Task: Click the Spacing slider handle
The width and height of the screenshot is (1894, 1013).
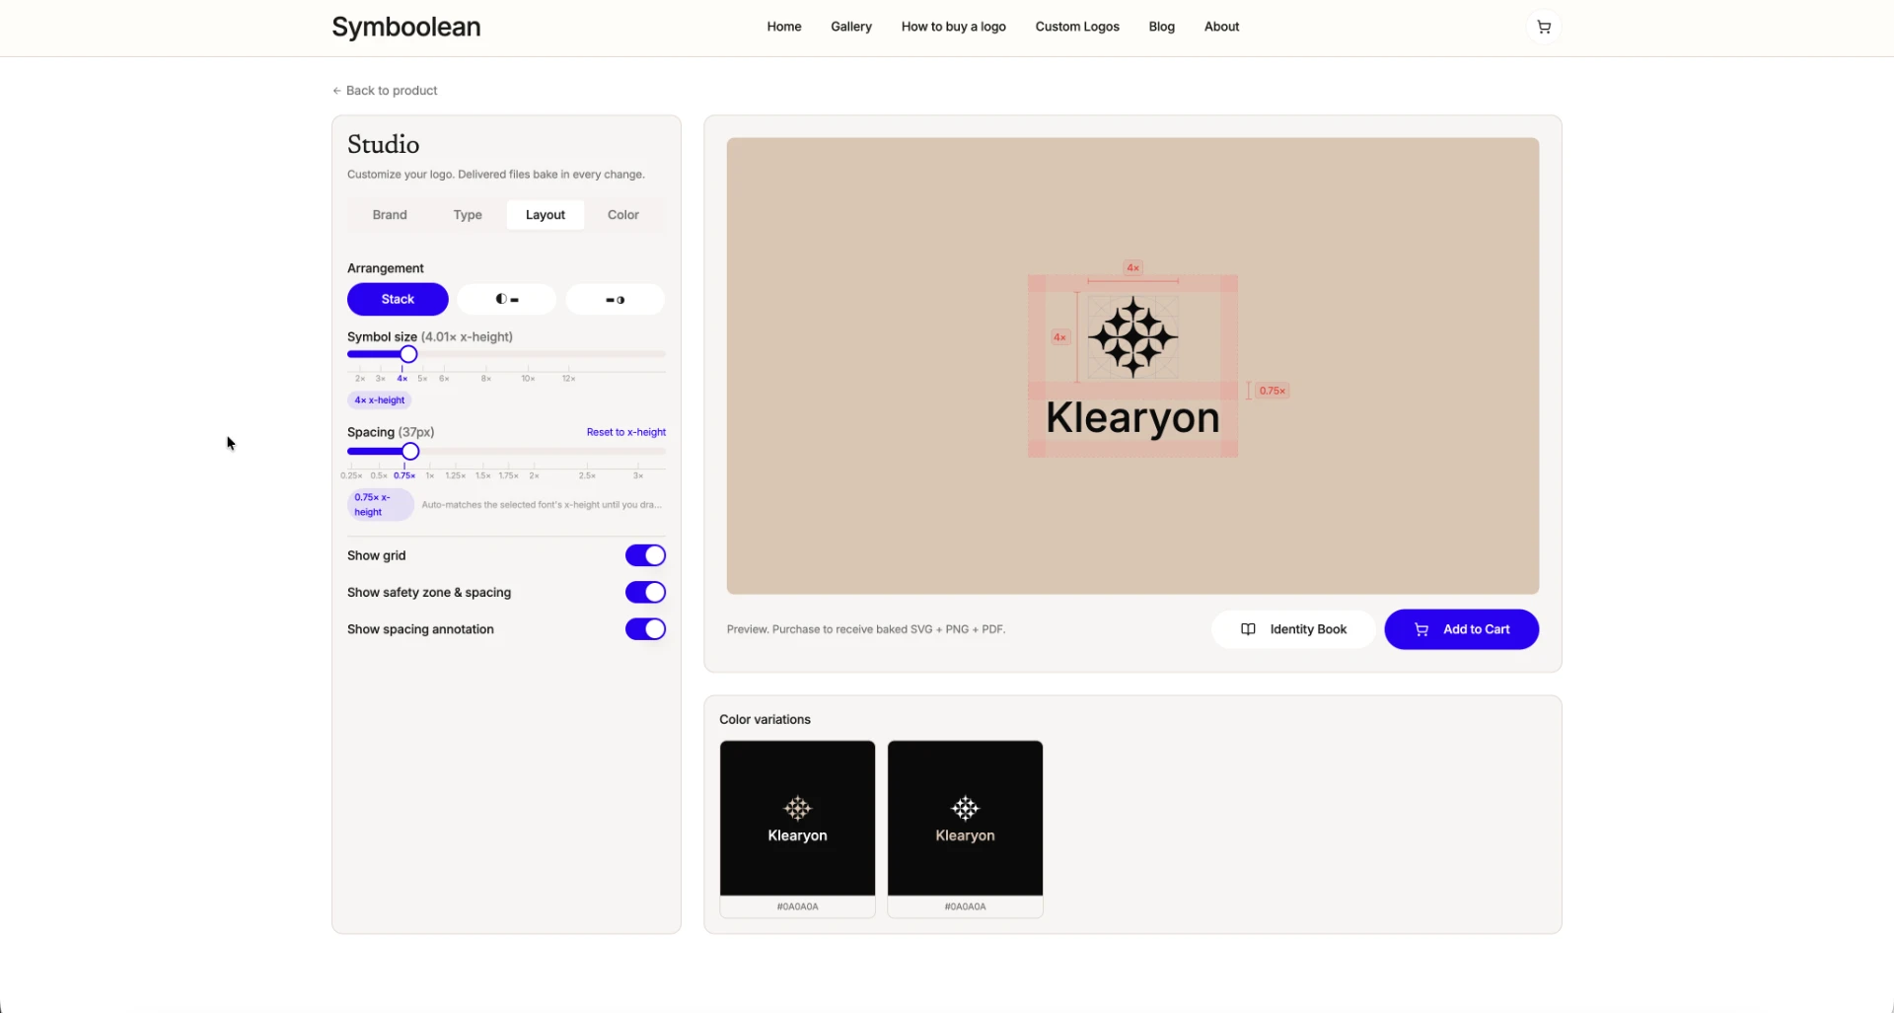Action: click(x=410, y=451)
